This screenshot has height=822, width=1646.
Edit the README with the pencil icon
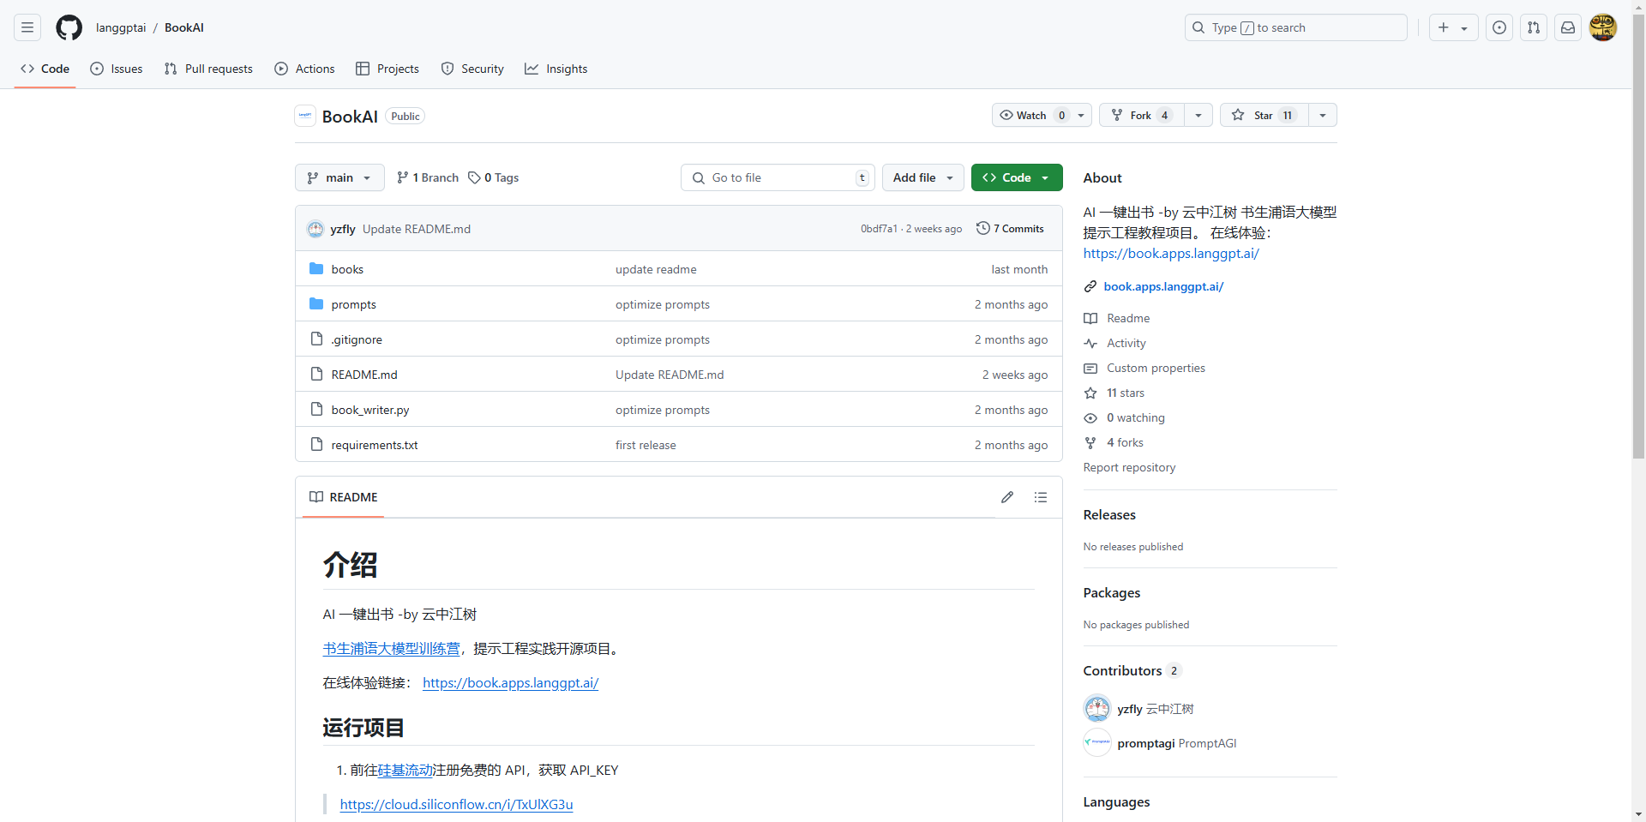[x=1007, y=497]
